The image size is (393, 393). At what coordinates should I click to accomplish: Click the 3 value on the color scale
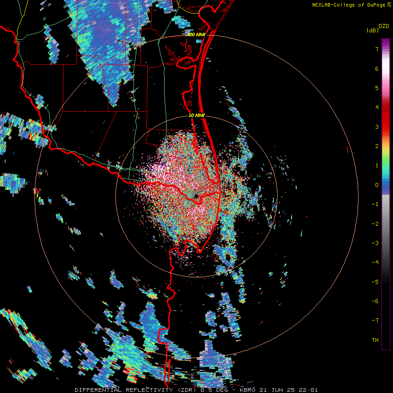click(x=377, y=127)
